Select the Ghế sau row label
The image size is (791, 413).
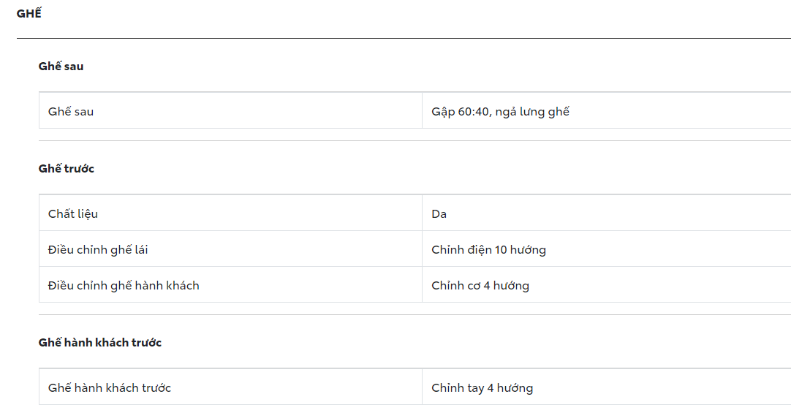click(x=71, y=112)
